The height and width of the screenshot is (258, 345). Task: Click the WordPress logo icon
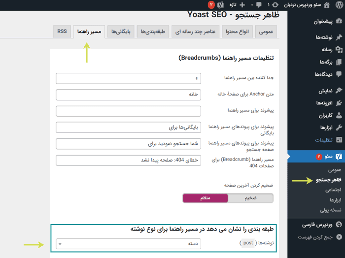339,5
